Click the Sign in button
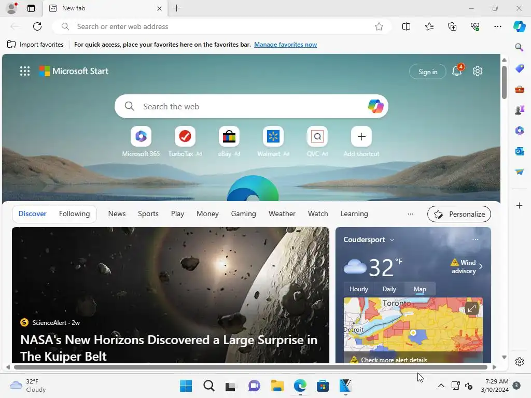 (x=428, y=72)
